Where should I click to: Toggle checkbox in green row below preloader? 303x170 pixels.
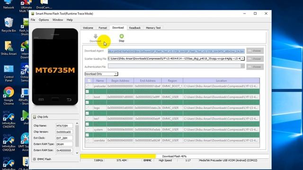click(x=87, y=91)
